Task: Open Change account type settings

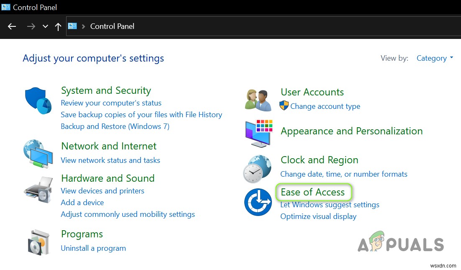Action: tap(325, 106)
